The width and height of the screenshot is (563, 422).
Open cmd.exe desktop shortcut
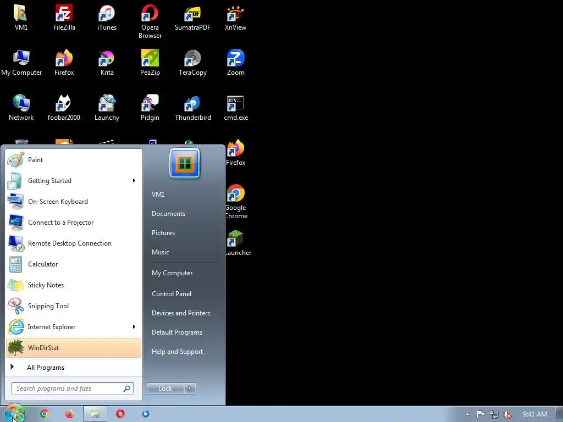[x=235, y=108]
